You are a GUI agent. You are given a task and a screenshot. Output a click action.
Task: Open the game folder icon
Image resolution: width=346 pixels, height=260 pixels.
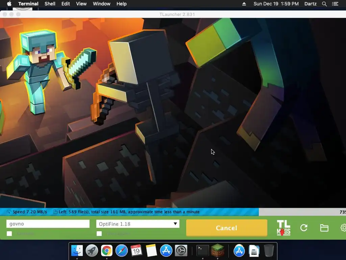324,228
